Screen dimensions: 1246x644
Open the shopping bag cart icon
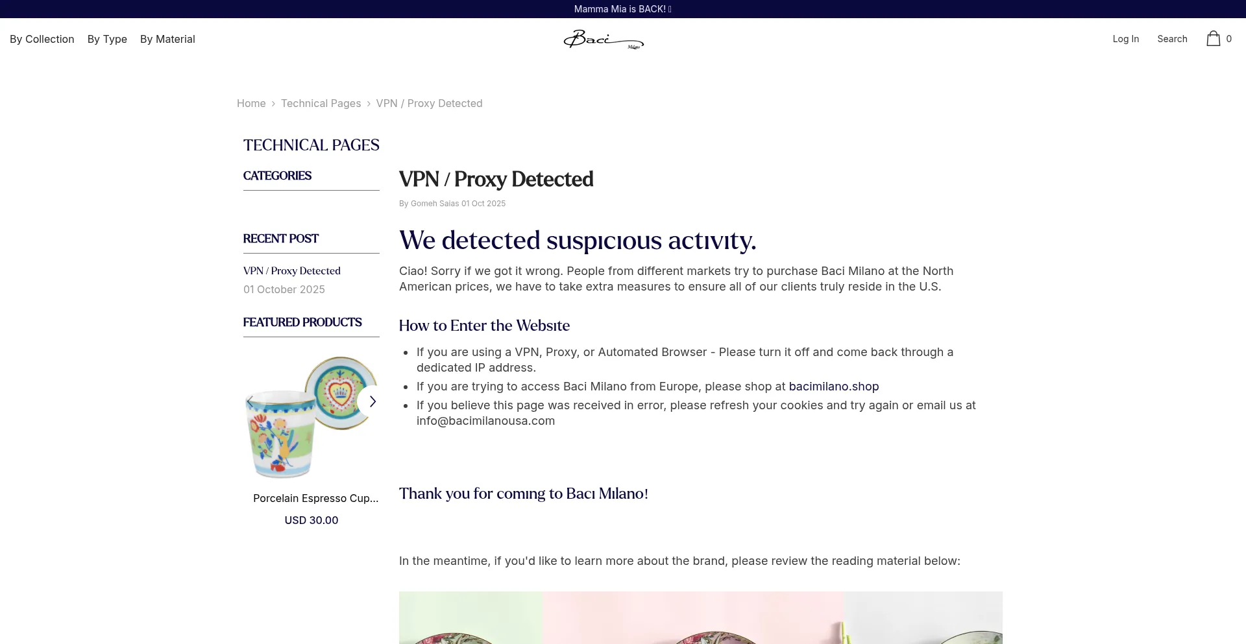click(1213, 39)
